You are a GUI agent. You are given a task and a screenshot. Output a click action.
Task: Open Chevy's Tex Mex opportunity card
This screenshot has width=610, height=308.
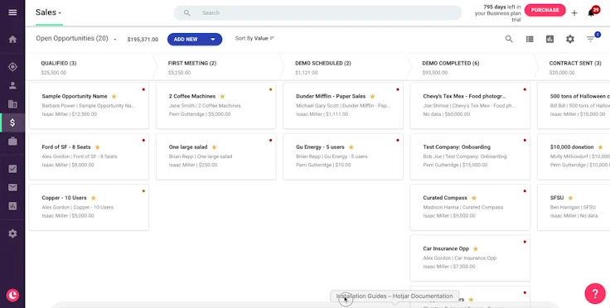pyautogui.click(x=470, y=106)
